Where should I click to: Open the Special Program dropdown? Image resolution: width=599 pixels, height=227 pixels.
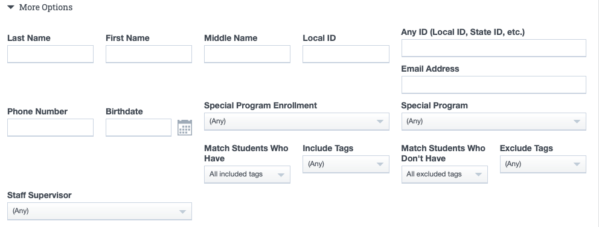[493, 122]
